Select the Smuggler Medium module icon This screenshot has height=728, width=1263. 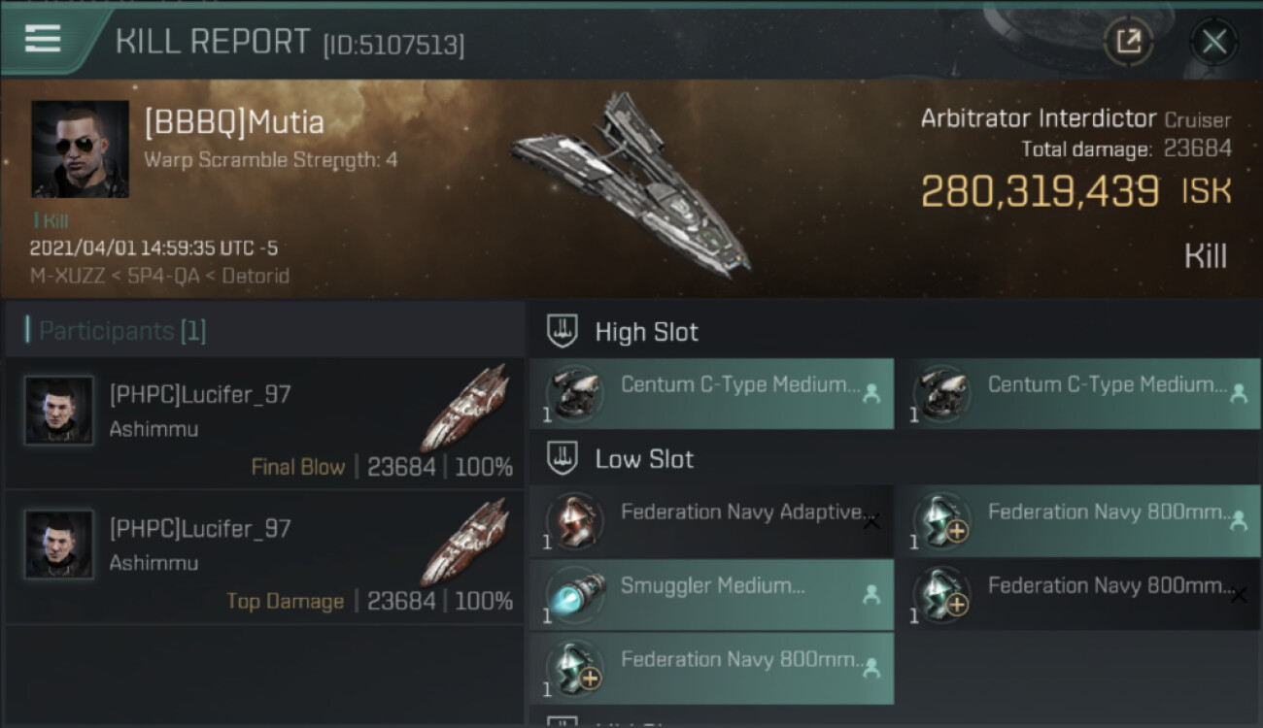[572, 595]
